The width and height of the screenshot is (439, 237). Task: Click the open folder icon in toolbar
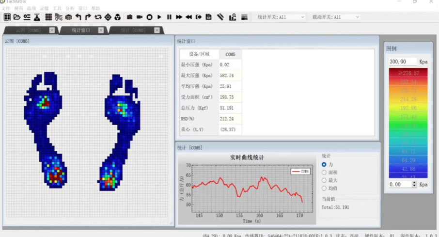17,17
